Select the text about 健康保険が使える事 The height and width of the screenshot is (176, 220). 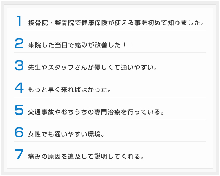tap(116, 23)
